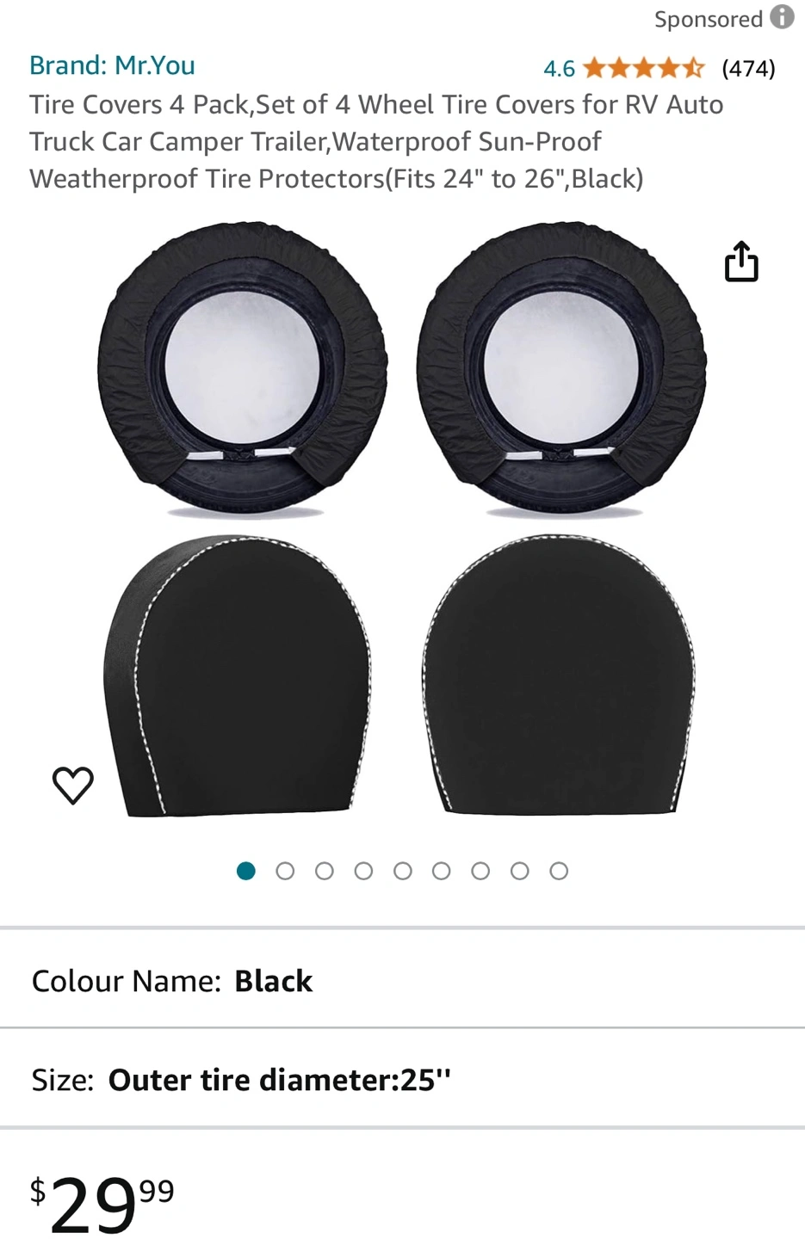
Task: Open the product title text
Action: 376,141
